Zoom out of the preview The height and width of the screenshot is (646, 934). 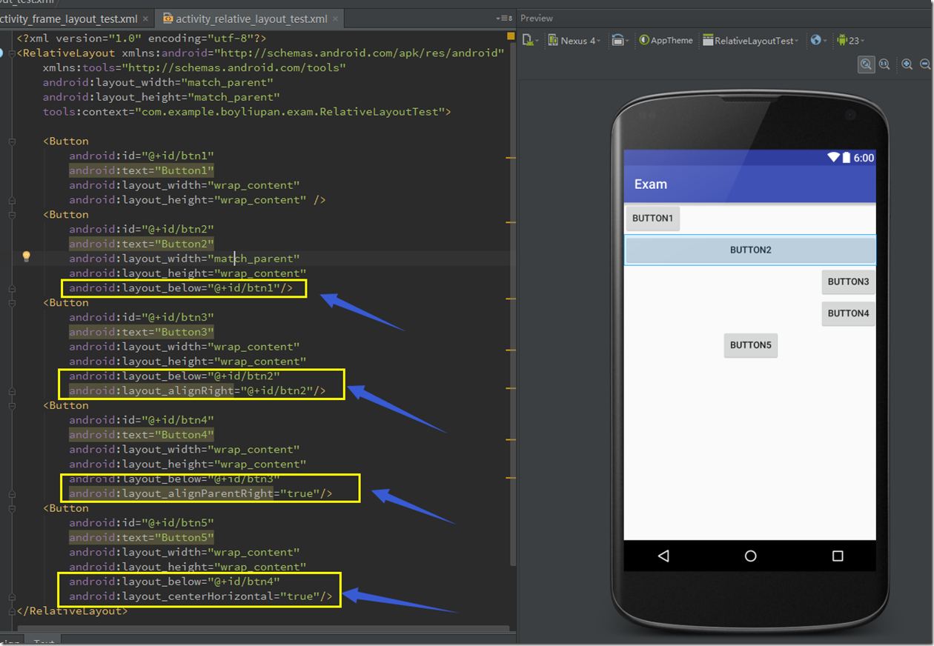coord(924,64)
